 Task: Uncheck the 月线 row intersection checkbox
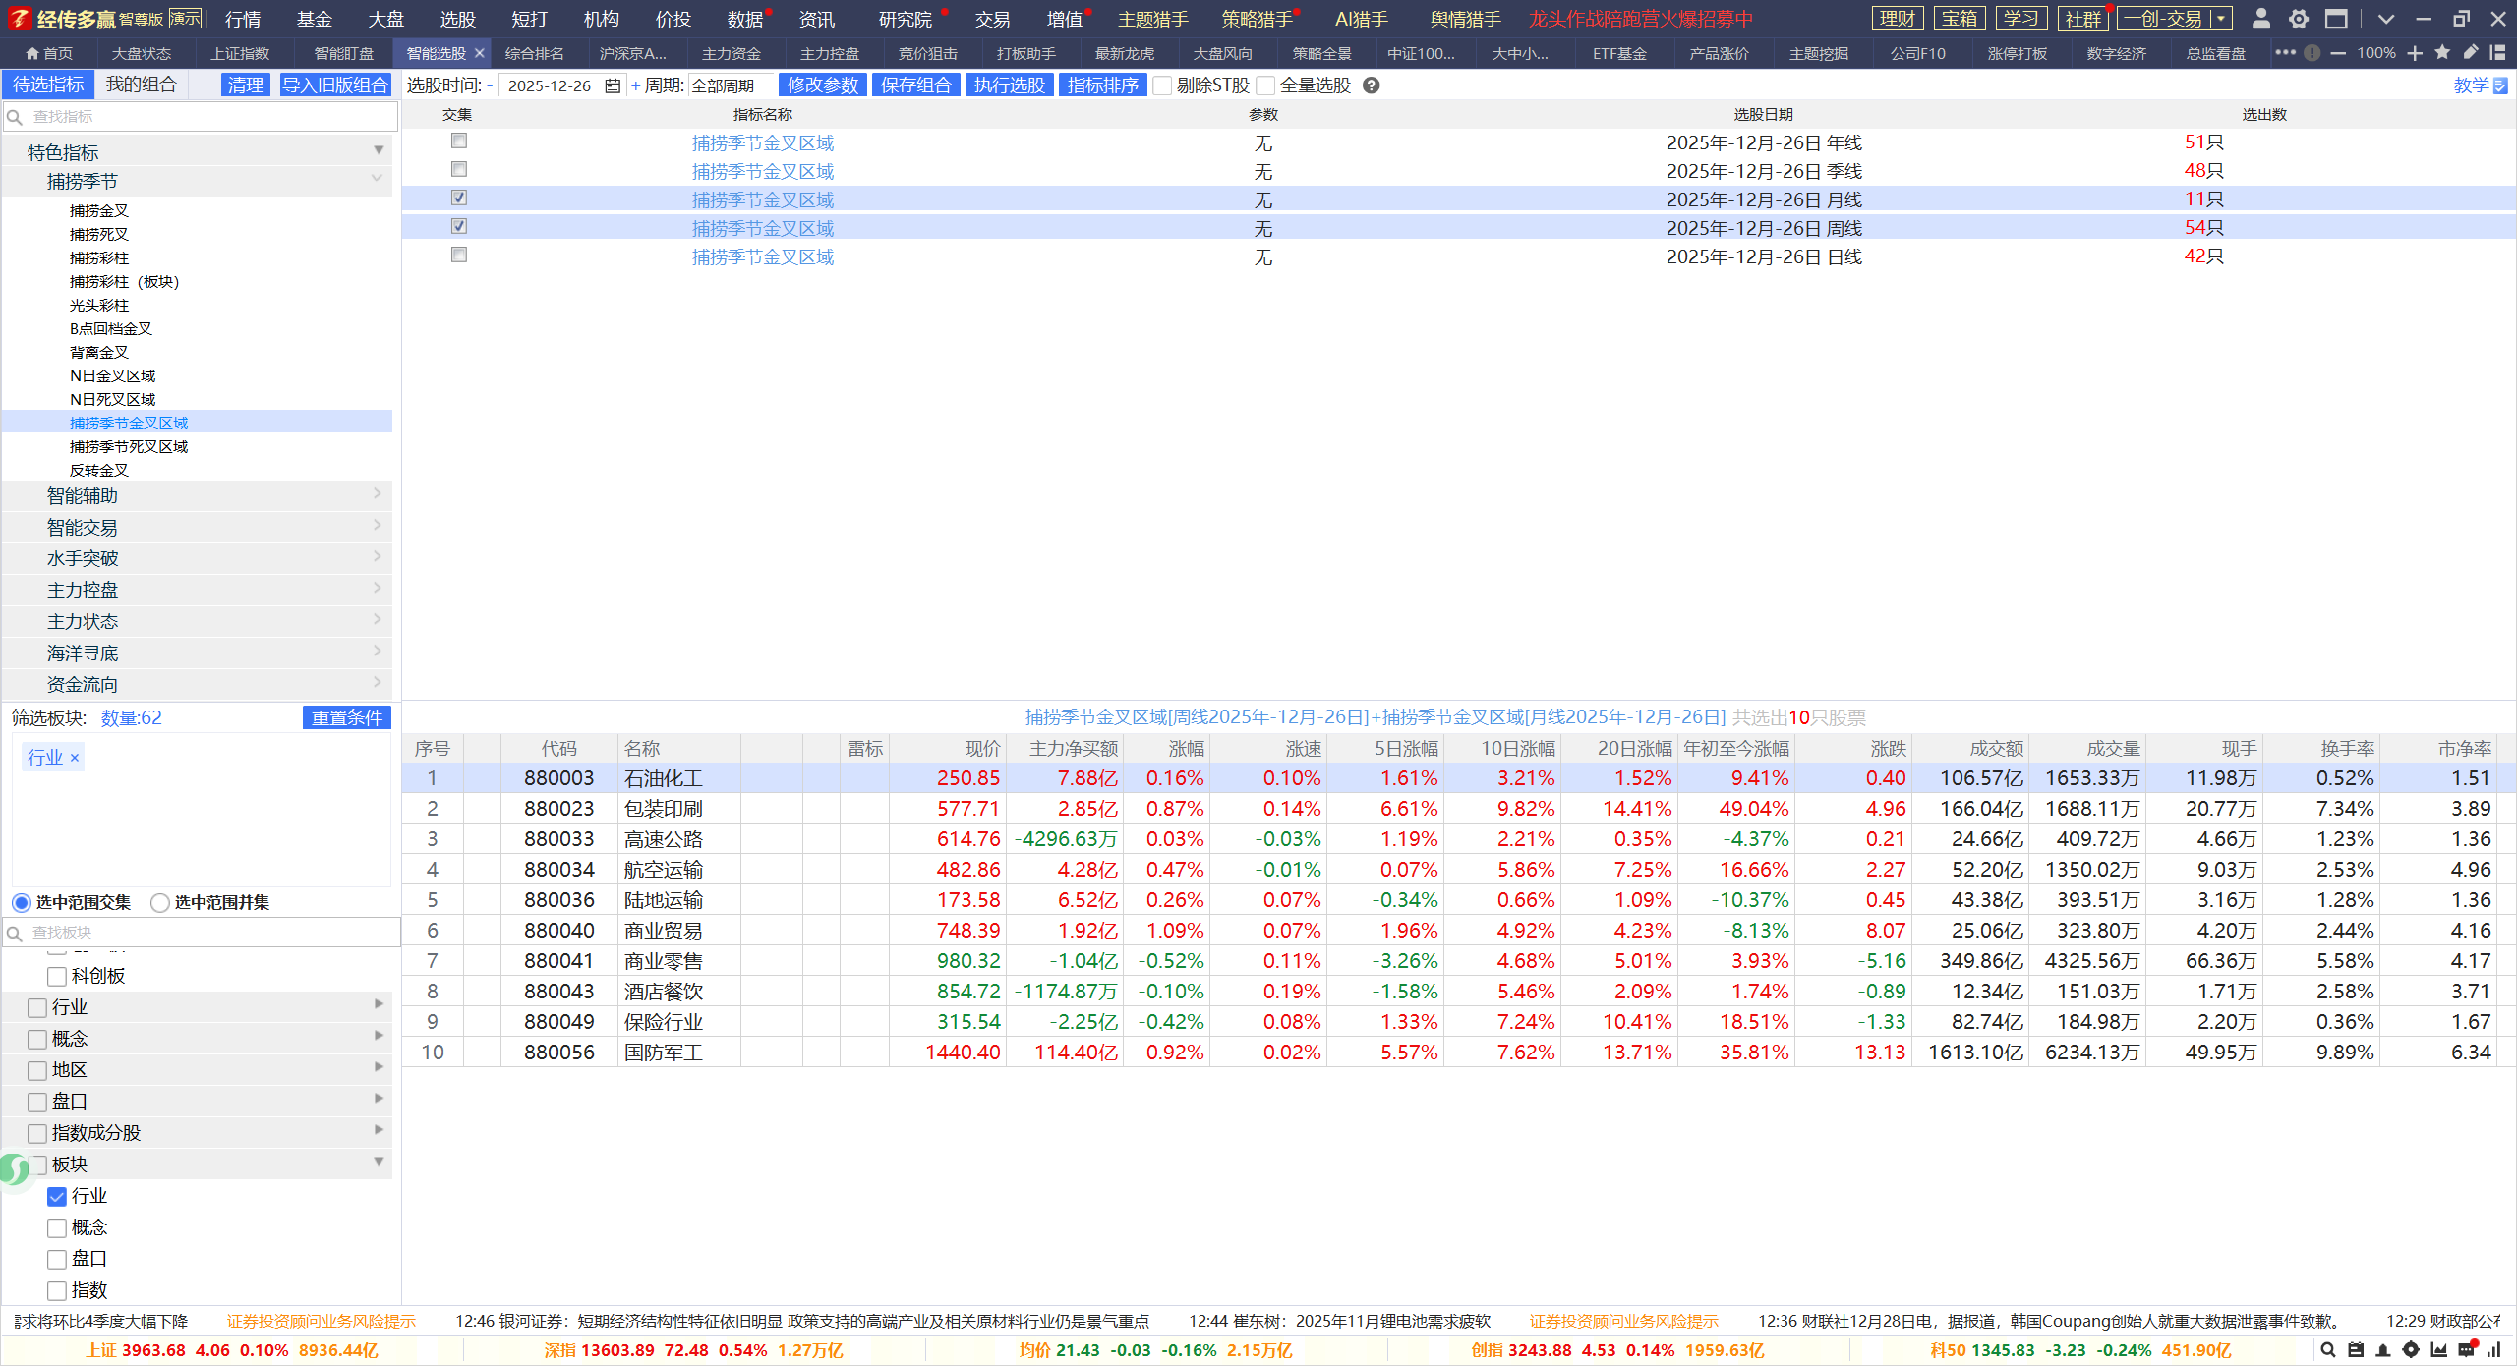coord(459,199)
